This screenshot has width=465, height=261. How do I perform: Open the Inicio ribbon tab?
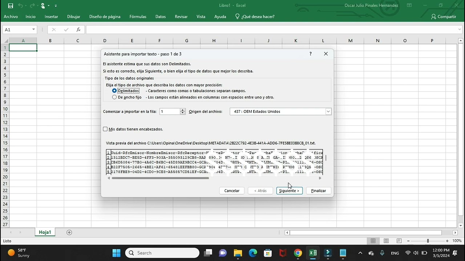click(31, 17)
